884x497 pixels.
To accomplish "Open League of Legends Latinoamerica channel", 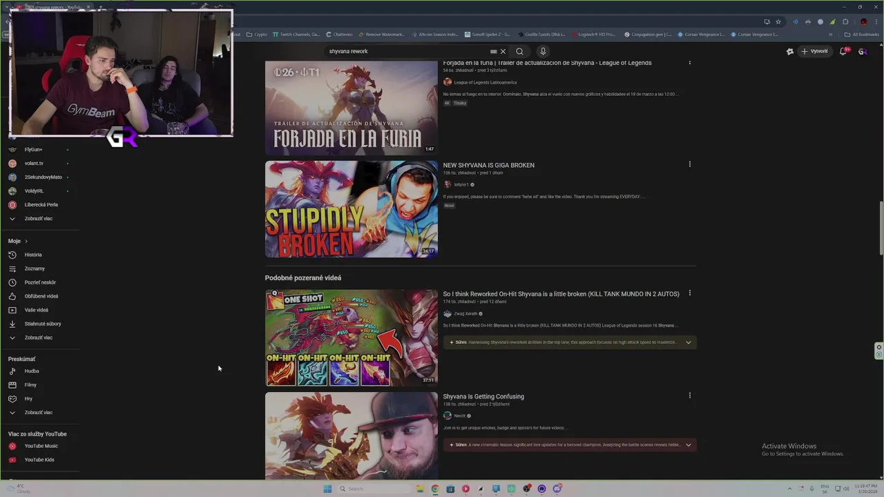I will click(485, 83).
